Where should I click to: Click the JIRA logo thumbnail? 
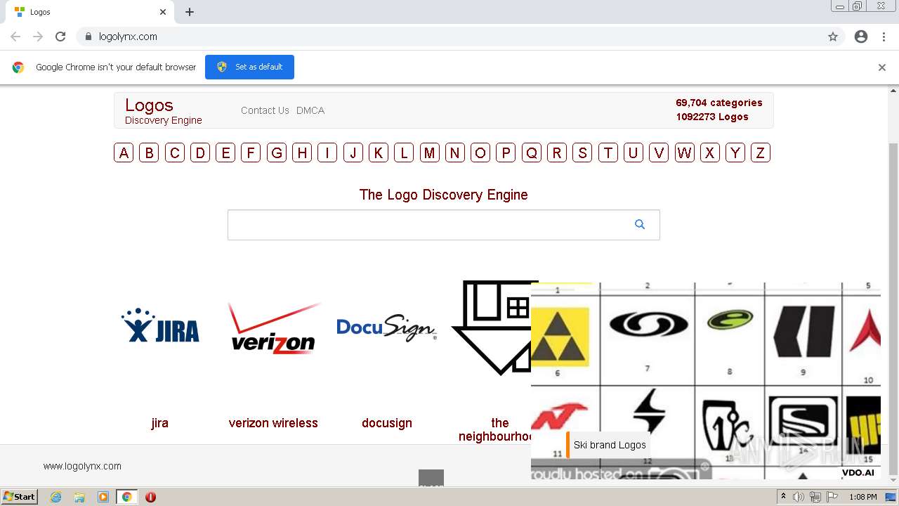pyautogui.click(x=160, y=325)
